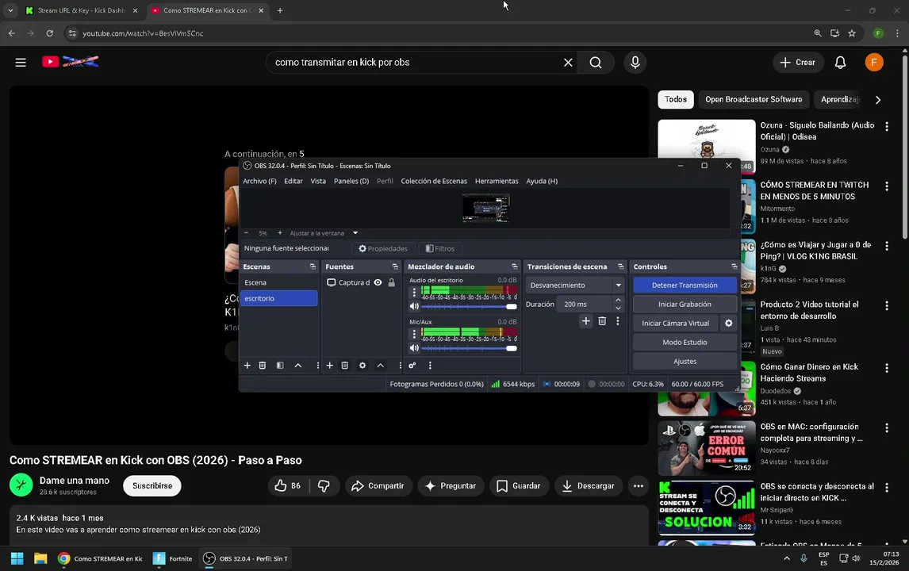Open virtual camera settings gear
The width and height of the screenshot is (909, 571).
click(729, 324)
